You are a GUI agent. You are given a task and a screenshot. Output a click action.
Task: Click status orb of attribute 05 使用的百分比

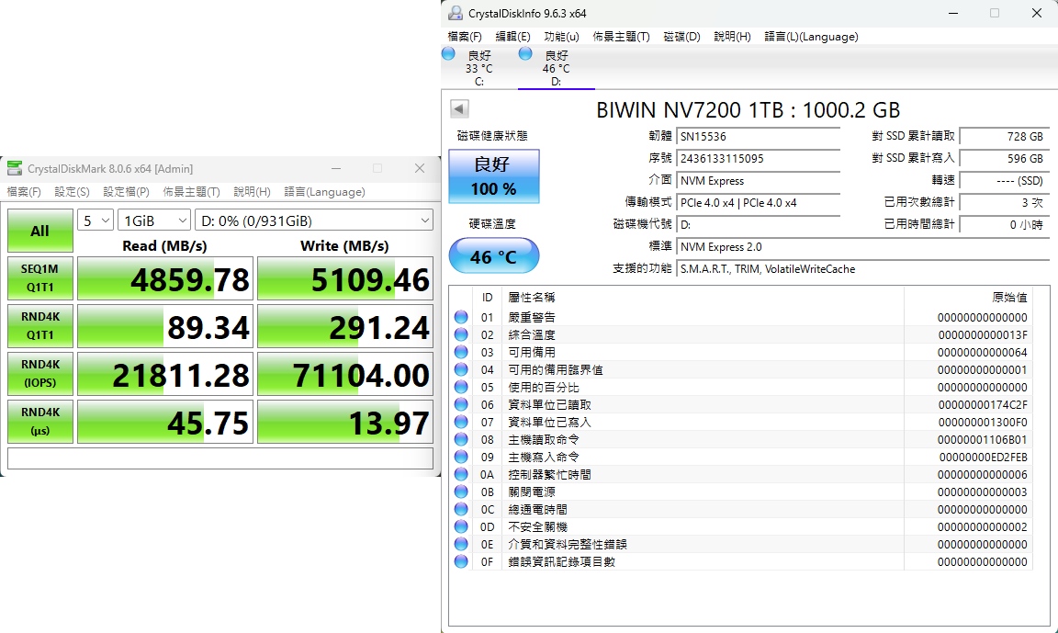[462, 388]
